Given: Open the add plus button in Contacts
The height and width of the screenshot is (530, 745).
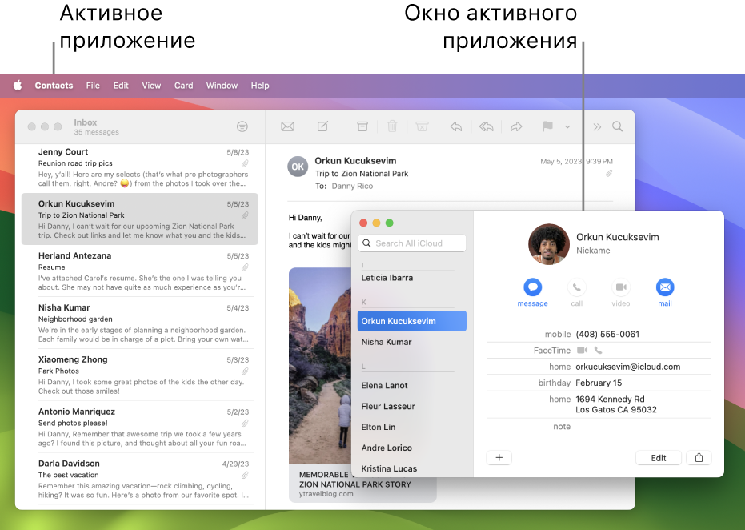Looking at the screenshot, I should point(499,458).
